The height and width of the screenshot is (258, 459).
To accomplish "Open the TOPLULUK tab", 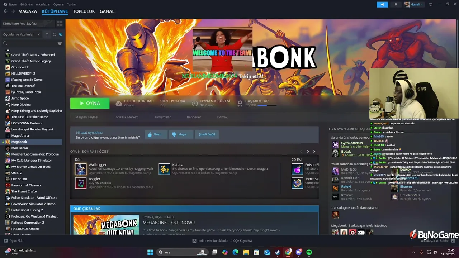I will point(84,11).
